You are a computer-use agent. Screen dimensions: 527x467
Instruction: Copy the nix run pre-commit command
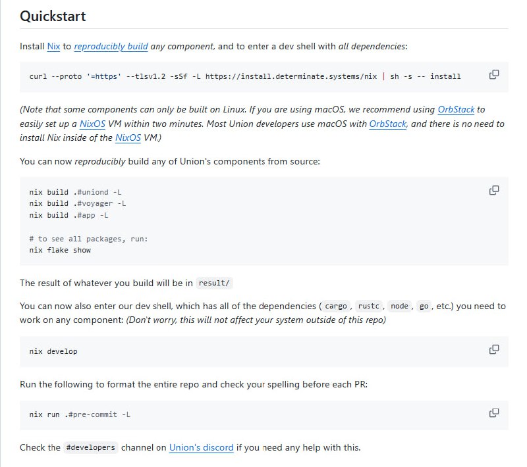point(494,413)
